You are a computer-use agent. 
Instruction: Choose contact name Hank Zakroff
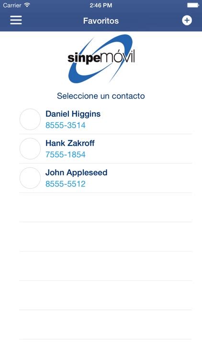(x=70, y=143)
